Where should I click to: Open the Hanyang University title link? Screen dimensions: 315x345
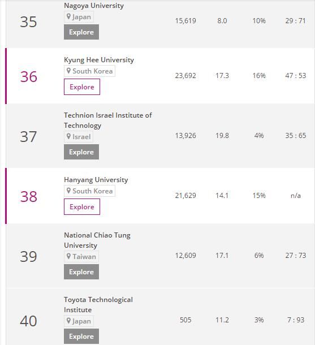pos(96,180)
